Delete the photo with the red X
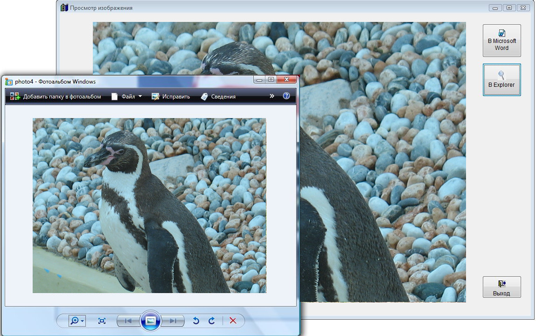536x336 pixels. coord(233,321)
